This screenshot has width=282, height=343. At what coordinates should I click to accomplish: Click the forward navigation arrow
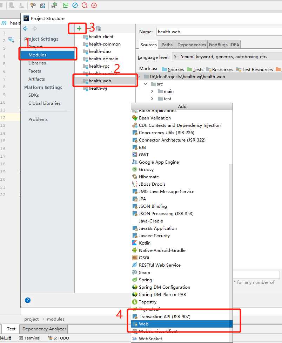(35, 28)
